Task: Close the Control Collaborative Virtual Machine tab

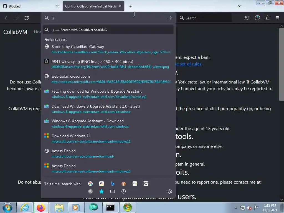Action: 120,6
